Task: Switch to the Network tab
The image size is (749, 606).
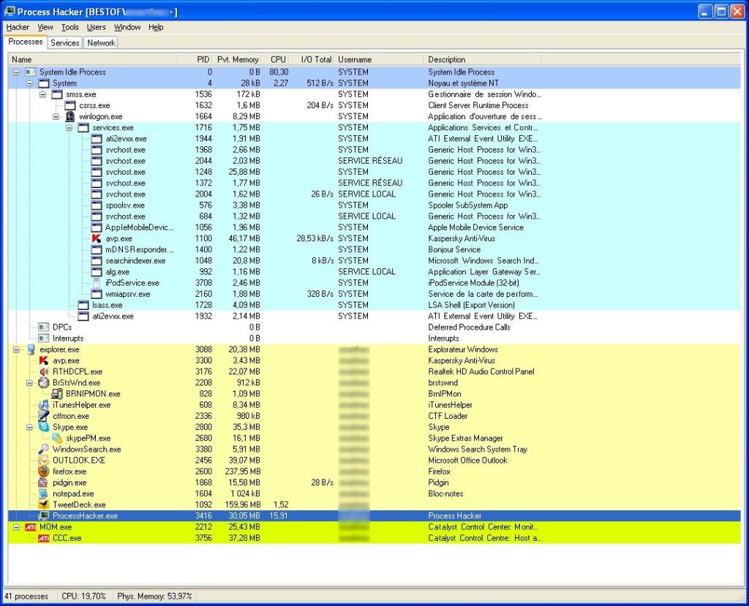Action: pyautogui.click(x=101, y=42)
